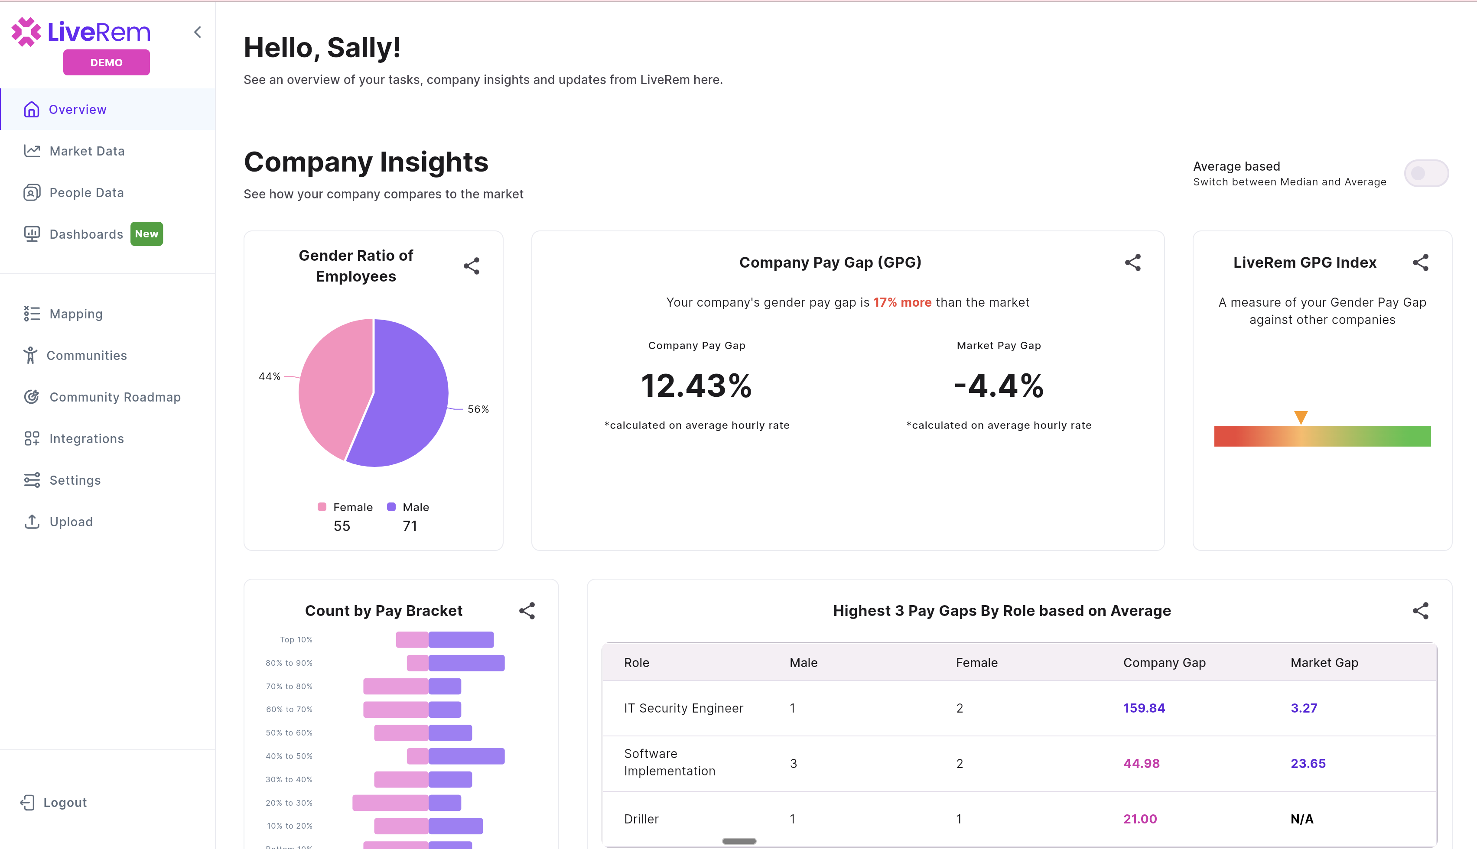1477x849 pixels.
Task: Toggle Female series in pie legend
Action: 345,507
